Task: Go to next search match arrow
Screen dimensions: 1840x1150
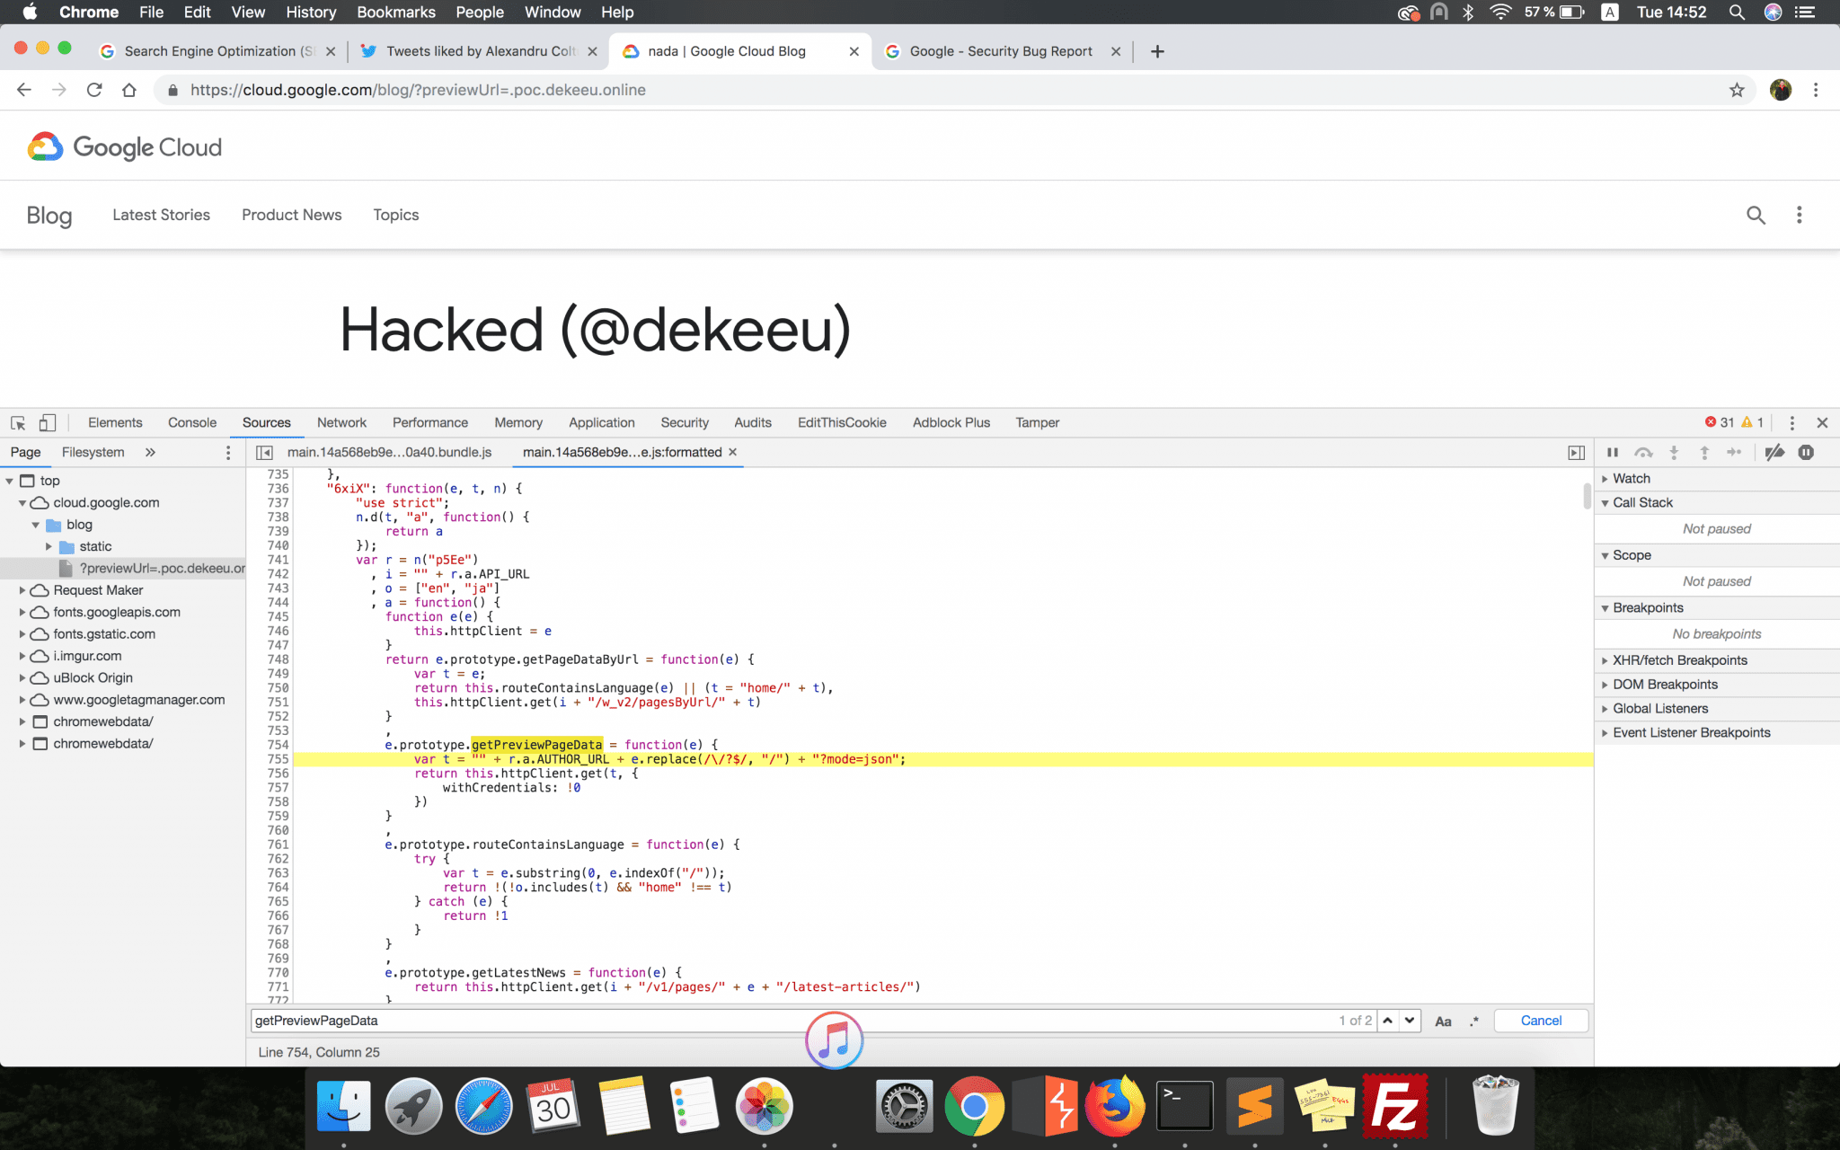Action: (x=1410, y=1020)
